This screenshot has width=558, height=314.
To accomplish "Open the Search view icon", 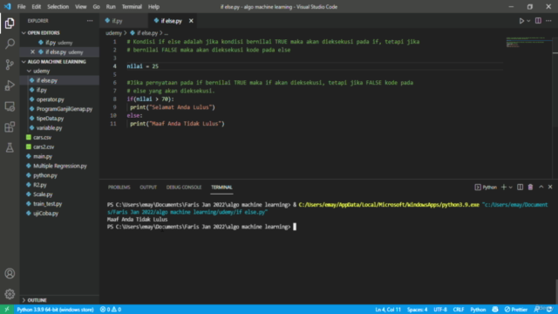I will [x=10, y=44].
